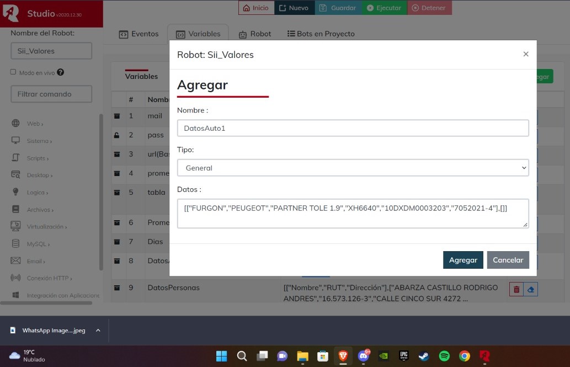Enable the Modo en vivo checkbox
The height and width of the screenshot is (367, 570).
click(14, 72)
